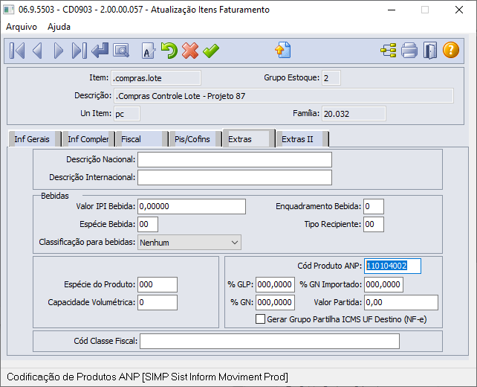This screenshot has height=387, width=477.
Task: Open the search magnifier icon in toolbar
Action: point(120,51)
